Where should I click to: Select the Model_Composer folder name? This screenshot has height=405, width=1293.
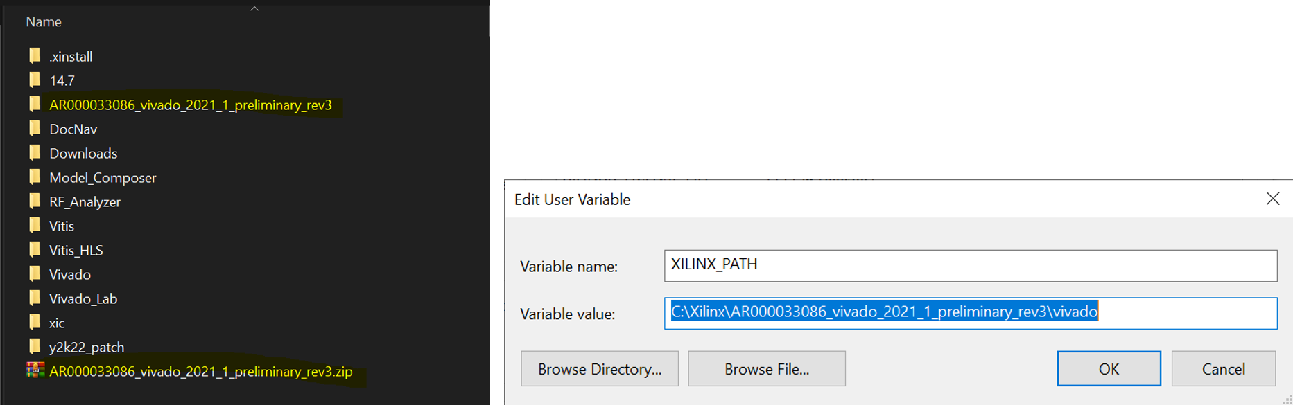pos(103,178)
